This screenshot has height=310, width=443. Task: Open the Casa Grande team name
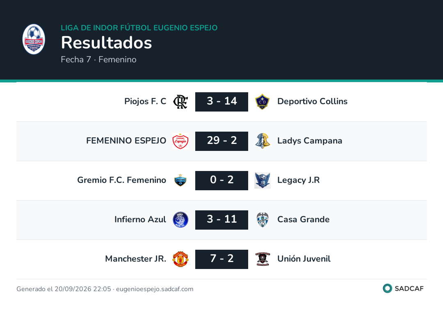tap(304, 219)
